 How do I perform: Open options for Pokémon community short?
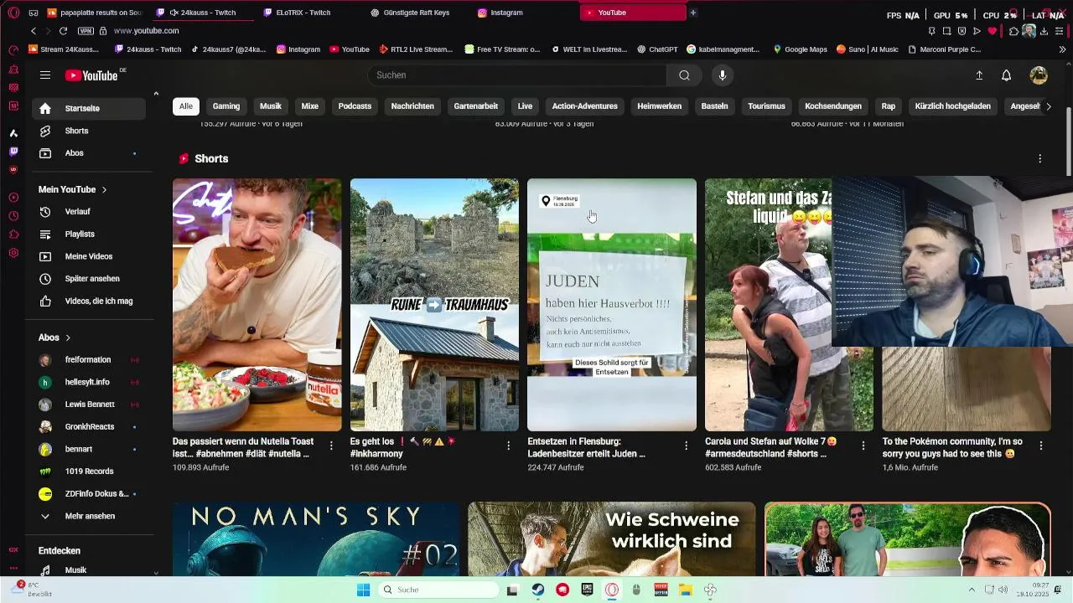tap(1040, 446)
